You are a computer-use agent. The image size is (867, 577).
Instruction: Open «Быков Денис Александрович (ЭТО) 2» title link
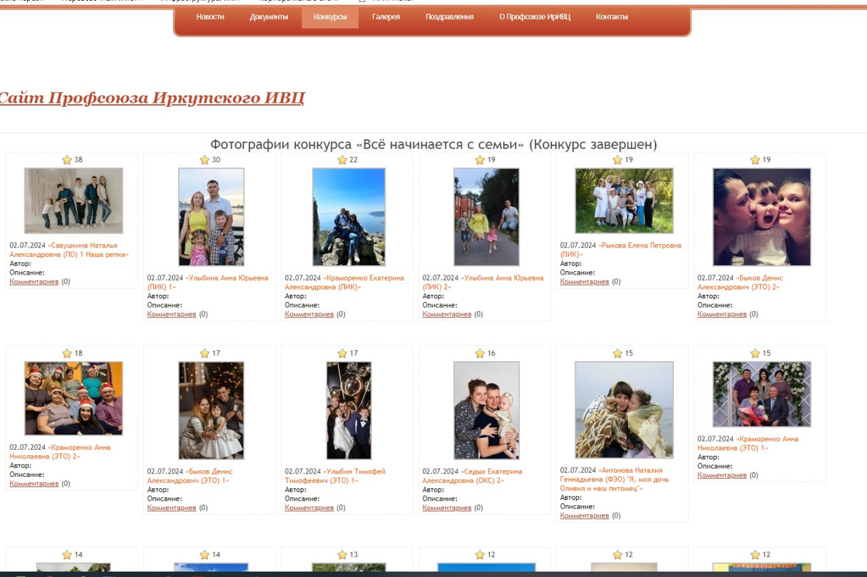(740, 283)
